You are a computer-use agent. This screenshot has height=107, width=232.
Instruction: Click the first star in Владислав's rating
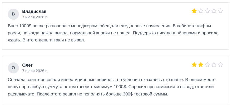194,11
